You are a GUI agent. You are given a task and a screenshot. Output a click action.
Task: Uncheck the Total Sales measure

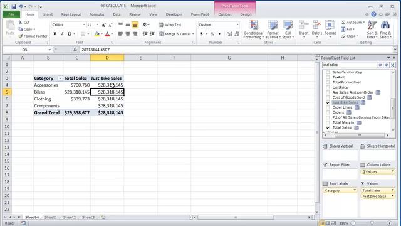(328, 127)
